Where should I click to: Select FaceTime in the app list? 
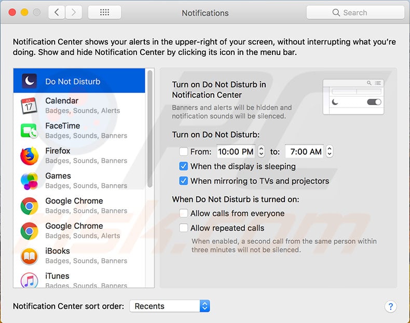(x=79, y=130)
